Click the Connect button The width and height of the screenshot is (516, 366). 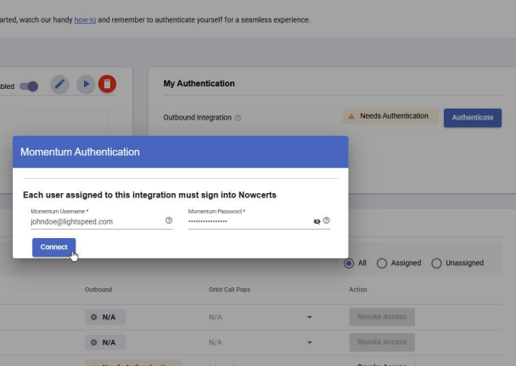pyautogui.click(x=54, y=247)
